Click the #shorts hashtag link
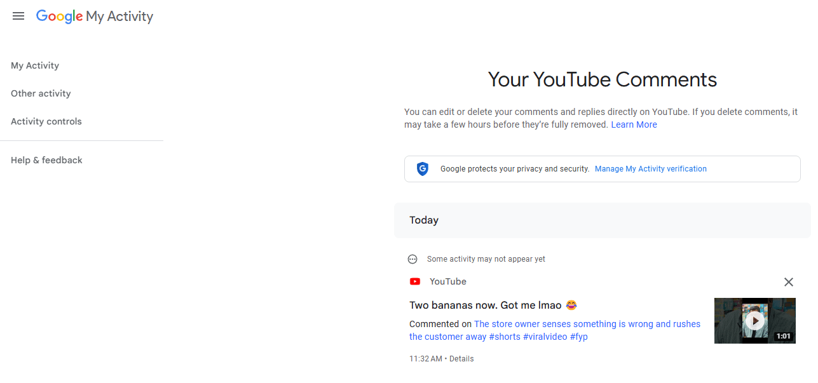The width and height of the screenshot is (818, 383). (504, 337)
